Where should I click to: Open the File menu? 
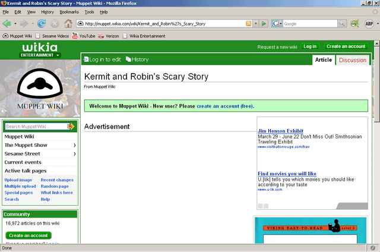(5, 12)
